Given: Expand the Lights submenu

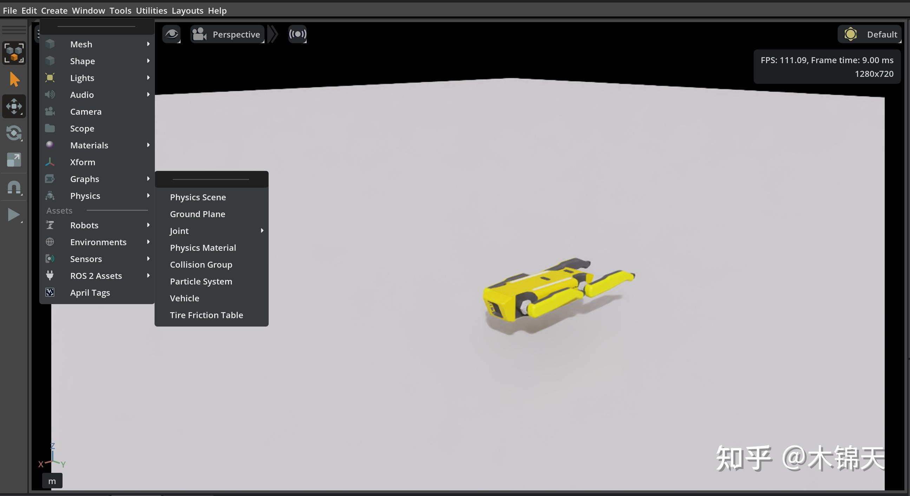Looking at the screenshot, I should coord(82,78).
